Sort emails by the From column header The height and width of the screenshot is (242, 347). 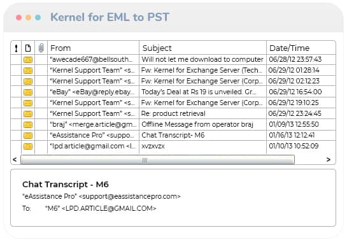tap(60, 48)
